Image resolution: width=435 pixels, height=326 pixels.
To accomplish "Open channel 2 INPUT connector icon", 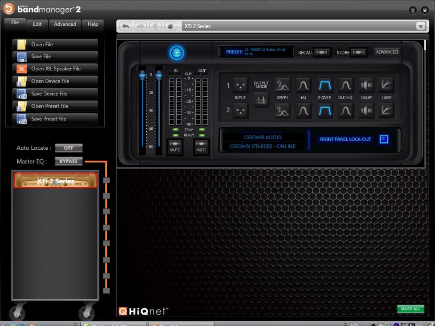I will [x=240, y=111].
